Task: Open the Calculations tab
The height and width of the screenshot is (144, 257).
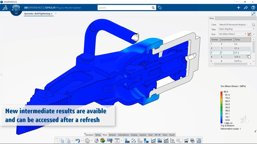Action: click(x=123, y=135)
